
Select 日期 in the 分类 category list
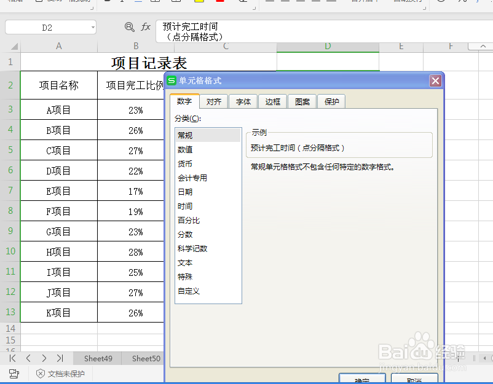tap(184, 190)
